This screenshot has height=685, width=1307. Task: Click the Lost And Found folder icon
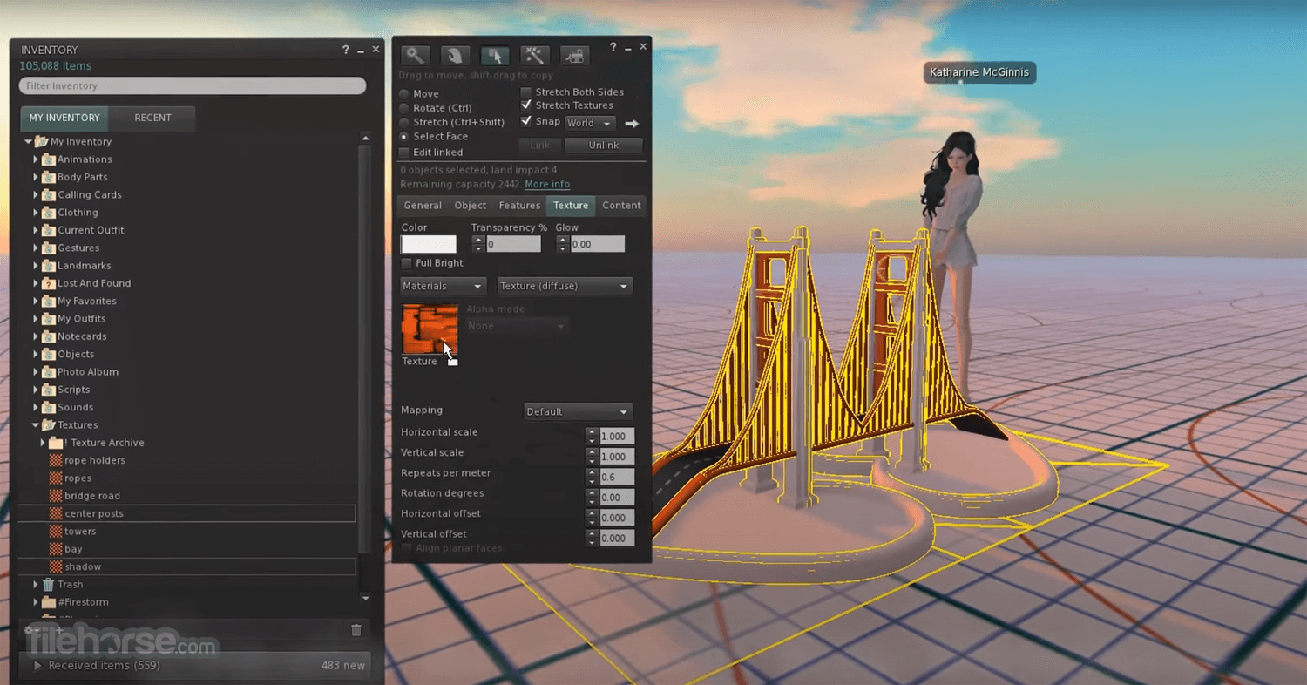pos(49,283)
